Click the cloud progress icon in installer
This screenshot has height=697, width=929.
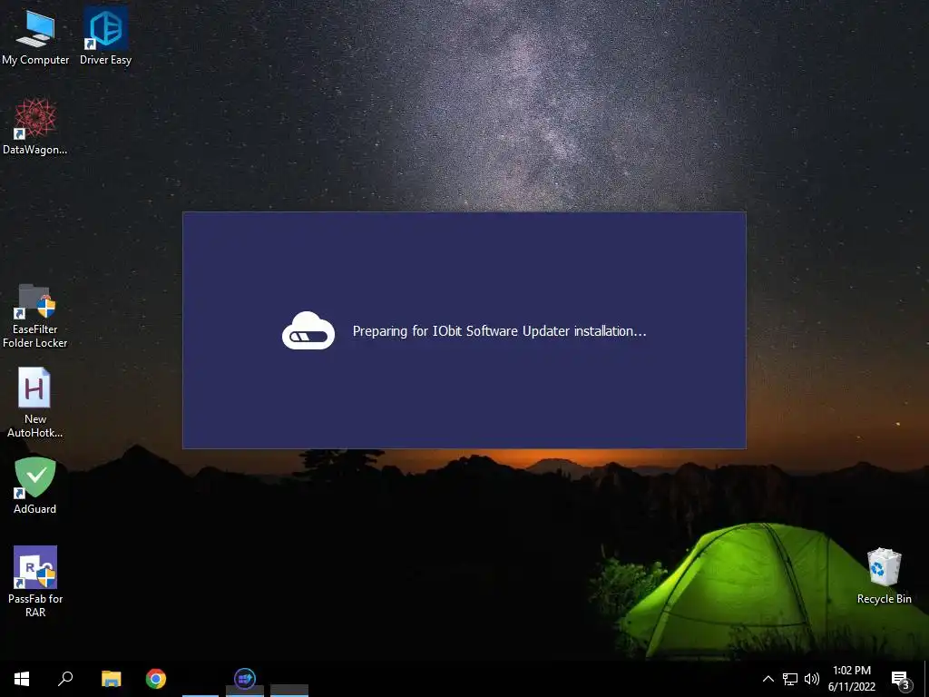308,330
